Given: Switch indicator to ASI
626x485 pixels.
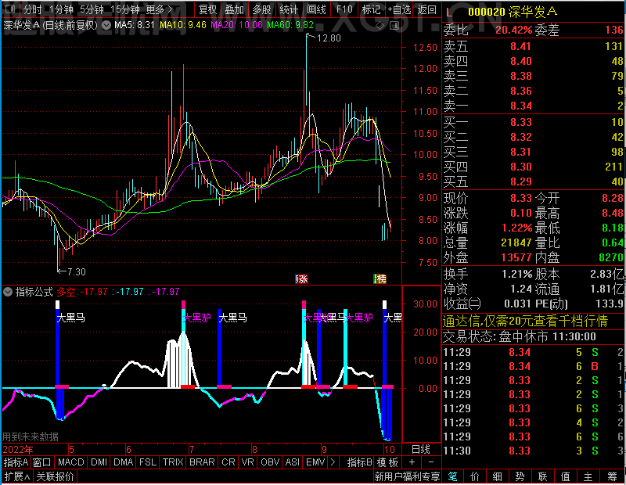Looking at the screenshot, I should coord(292,462).
